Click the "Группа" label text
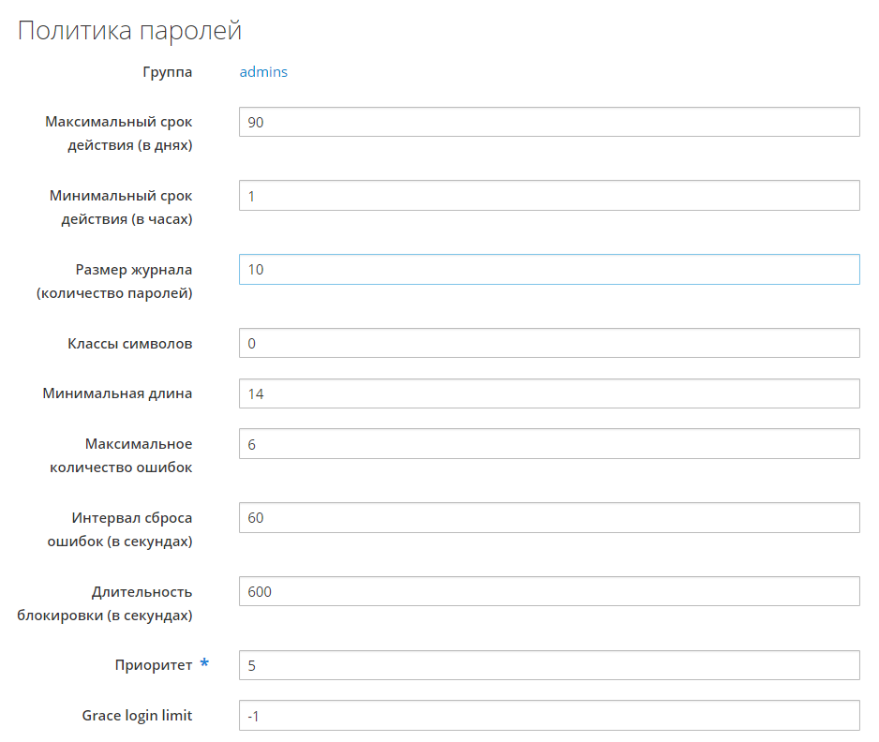 tap(168, 72)
